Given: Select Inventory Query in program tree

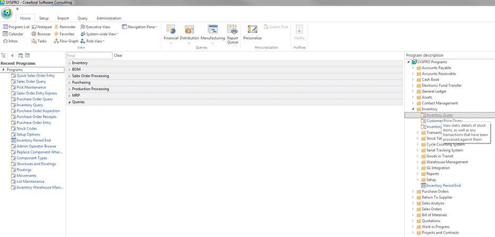Looking at the screenshot, I should click(439, 115).
